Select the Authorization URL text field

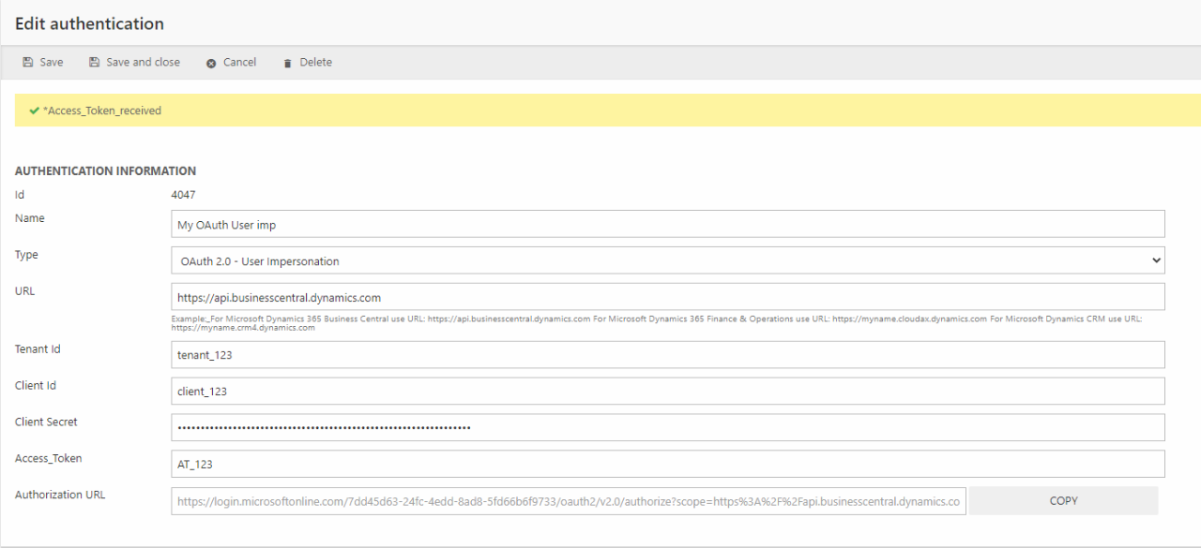[x=568, y=501]
